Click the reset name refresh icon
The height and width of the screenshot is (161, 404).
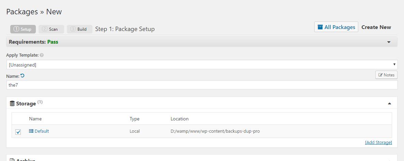coord(23,76)
